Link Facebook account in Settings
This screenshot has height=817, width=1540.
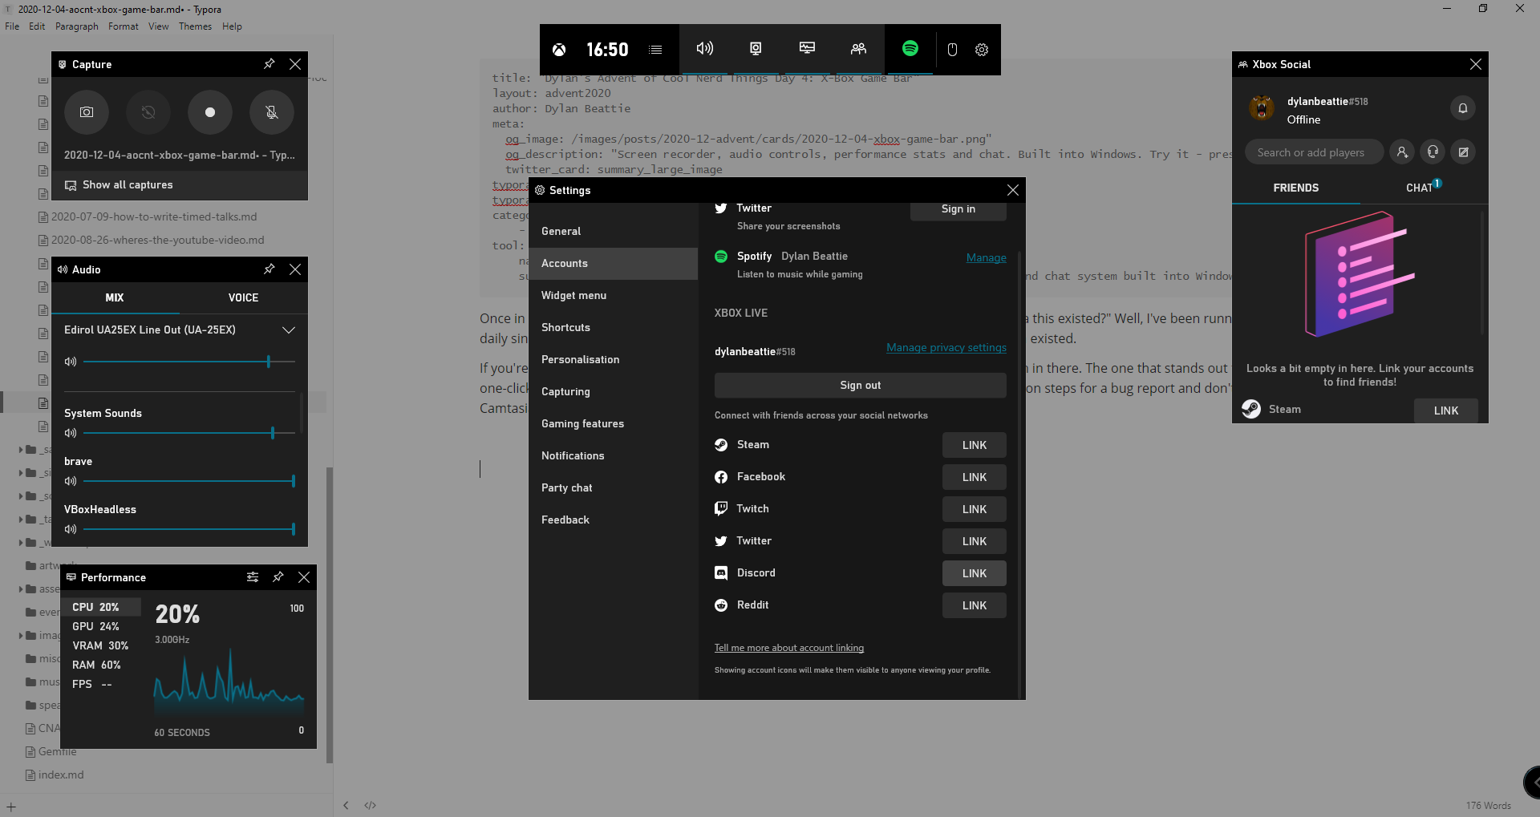coord(974,477)
